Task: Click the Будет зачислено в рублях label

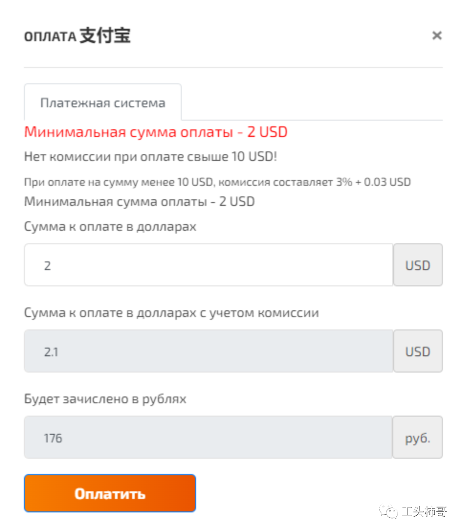Action: [105, 399]
